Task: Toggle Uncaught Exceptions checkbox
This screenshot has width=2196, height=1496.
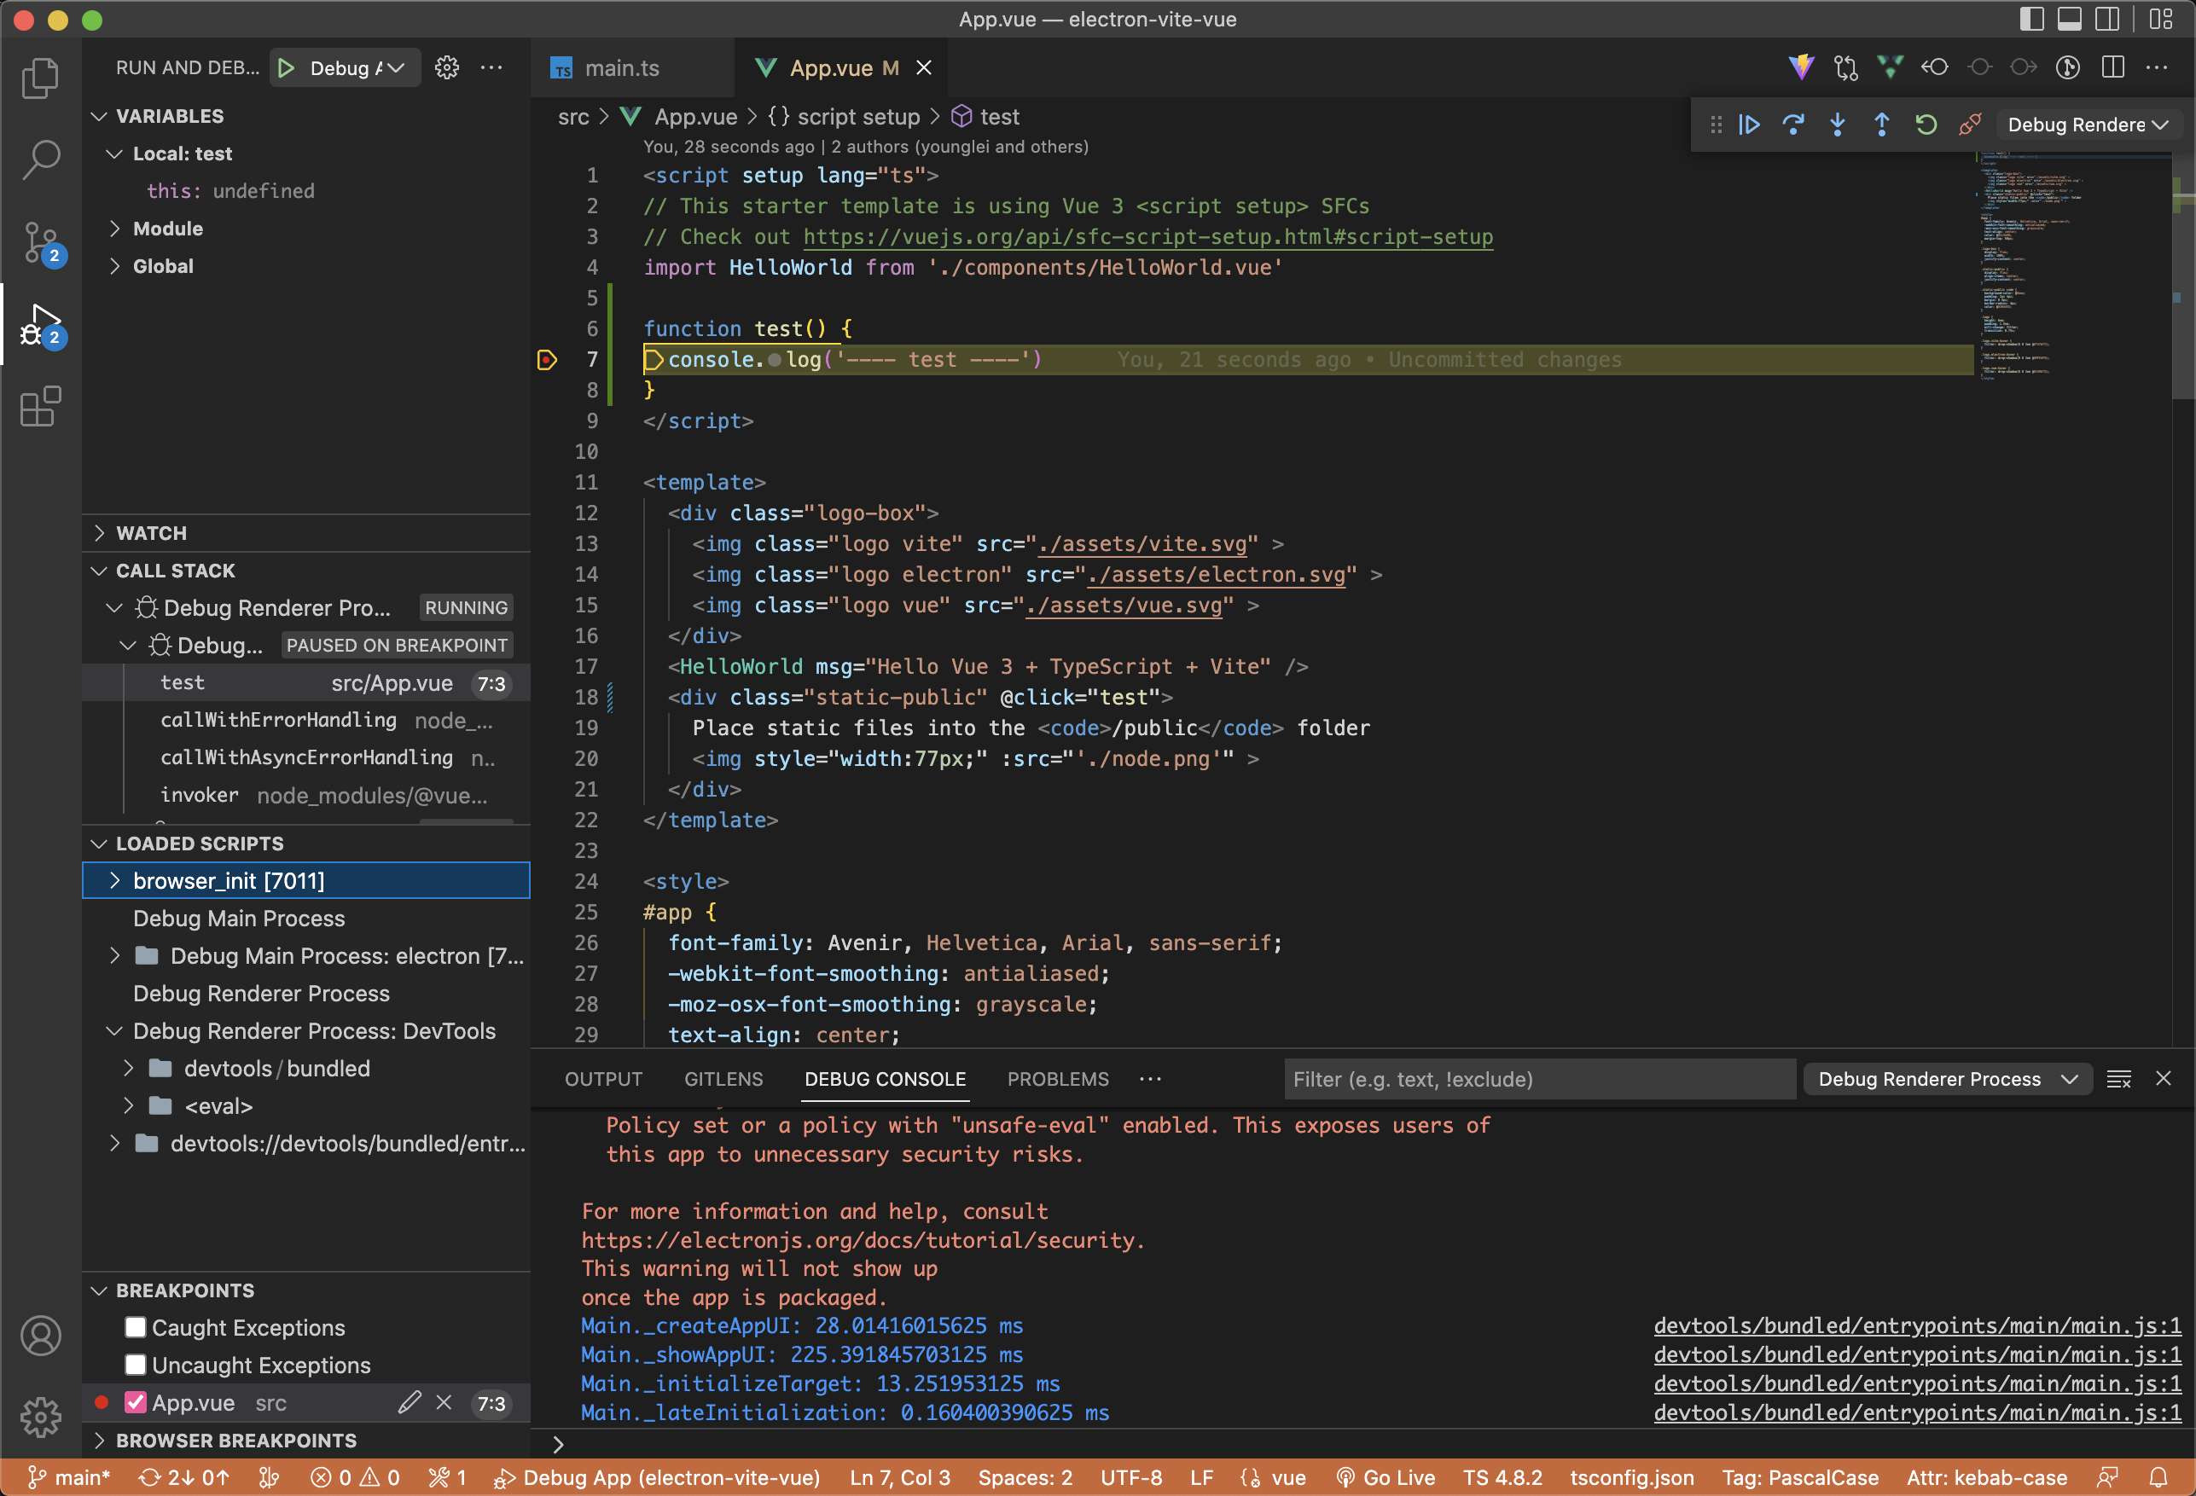Action: [135, 1365]
